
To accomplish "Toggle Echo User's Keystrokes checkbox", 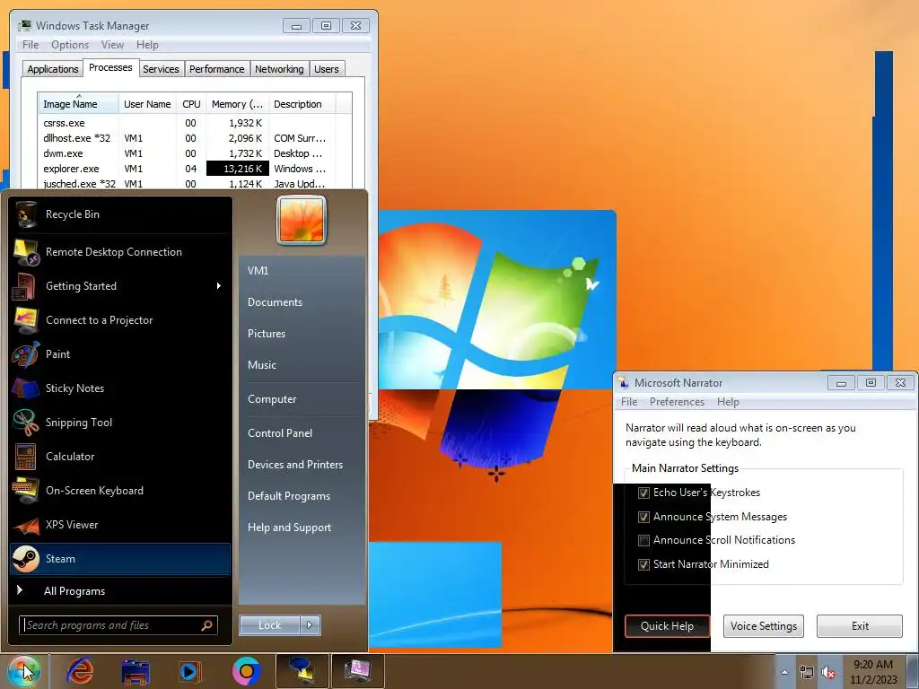I will (643, 493).
